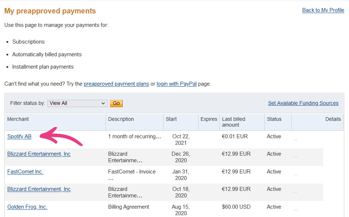Screen dimensions: 349x217
Task: Expand the Filter status by dropdown
Action: tap(78, 103)
